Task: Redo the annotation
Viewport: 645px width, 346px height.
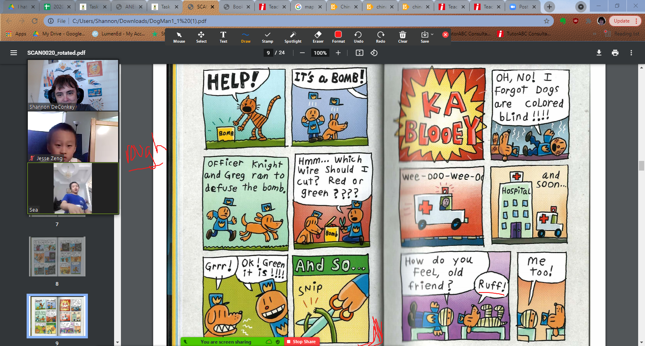Action: [x=381, y=37]
